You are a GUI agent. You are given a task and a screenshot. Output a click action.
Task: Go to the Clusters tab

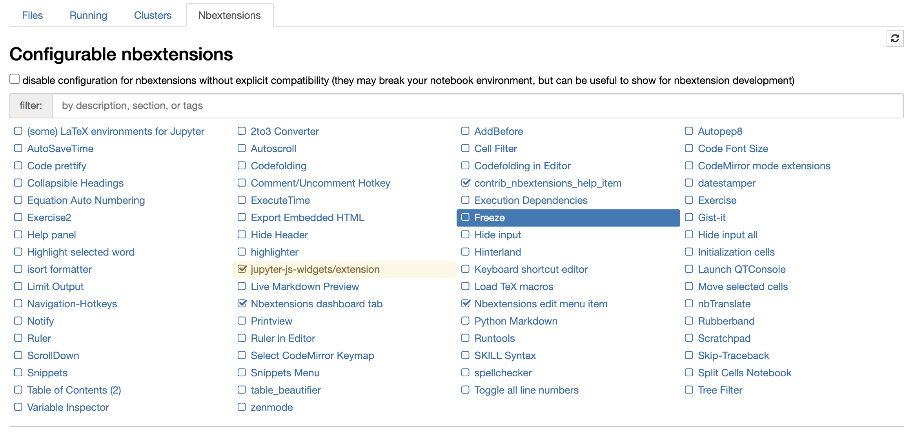pyautogui.click(x=153, y=15)
